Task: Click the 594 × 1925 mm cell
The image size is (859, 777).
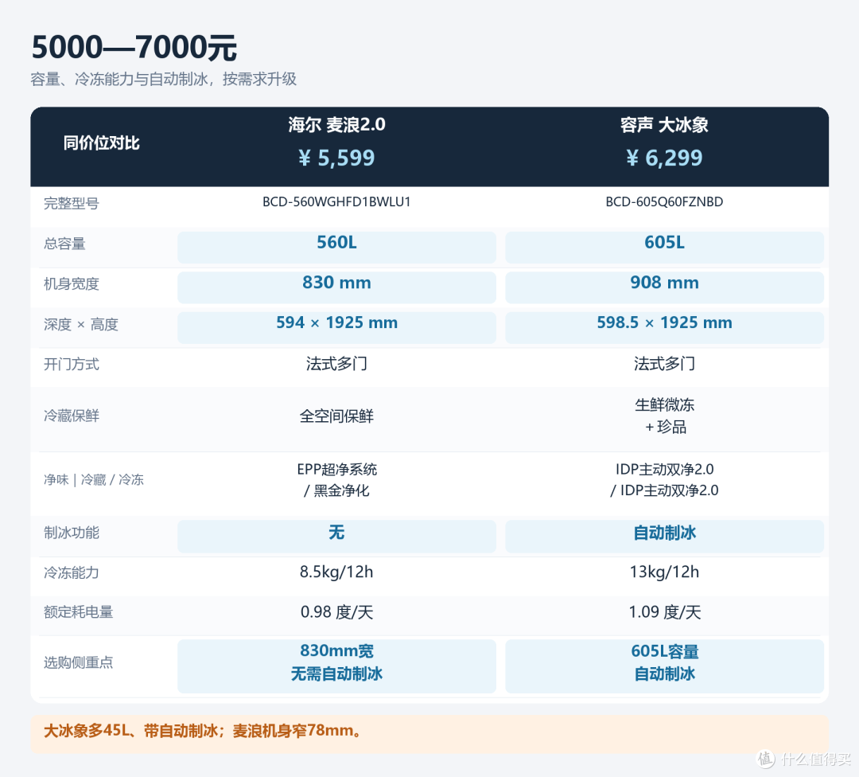Action: click(336, 327)
